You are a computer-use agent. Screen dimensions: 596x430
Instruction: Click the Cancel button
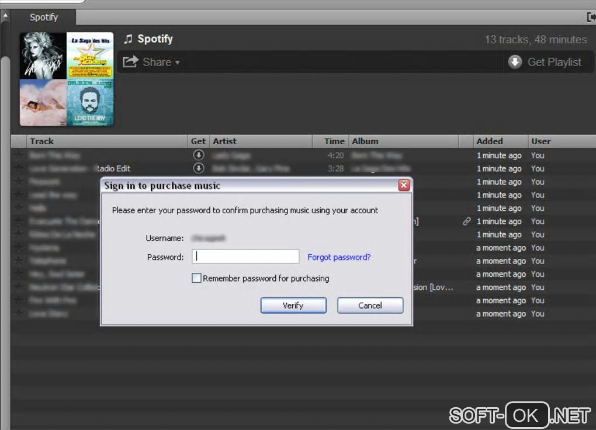point(370,306)
